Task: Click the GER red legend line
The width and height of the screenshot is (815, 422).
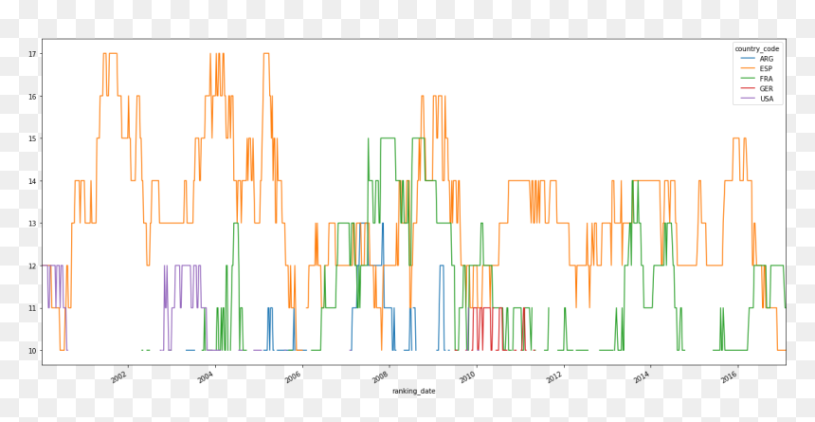Action: click(x=744, y=88)
